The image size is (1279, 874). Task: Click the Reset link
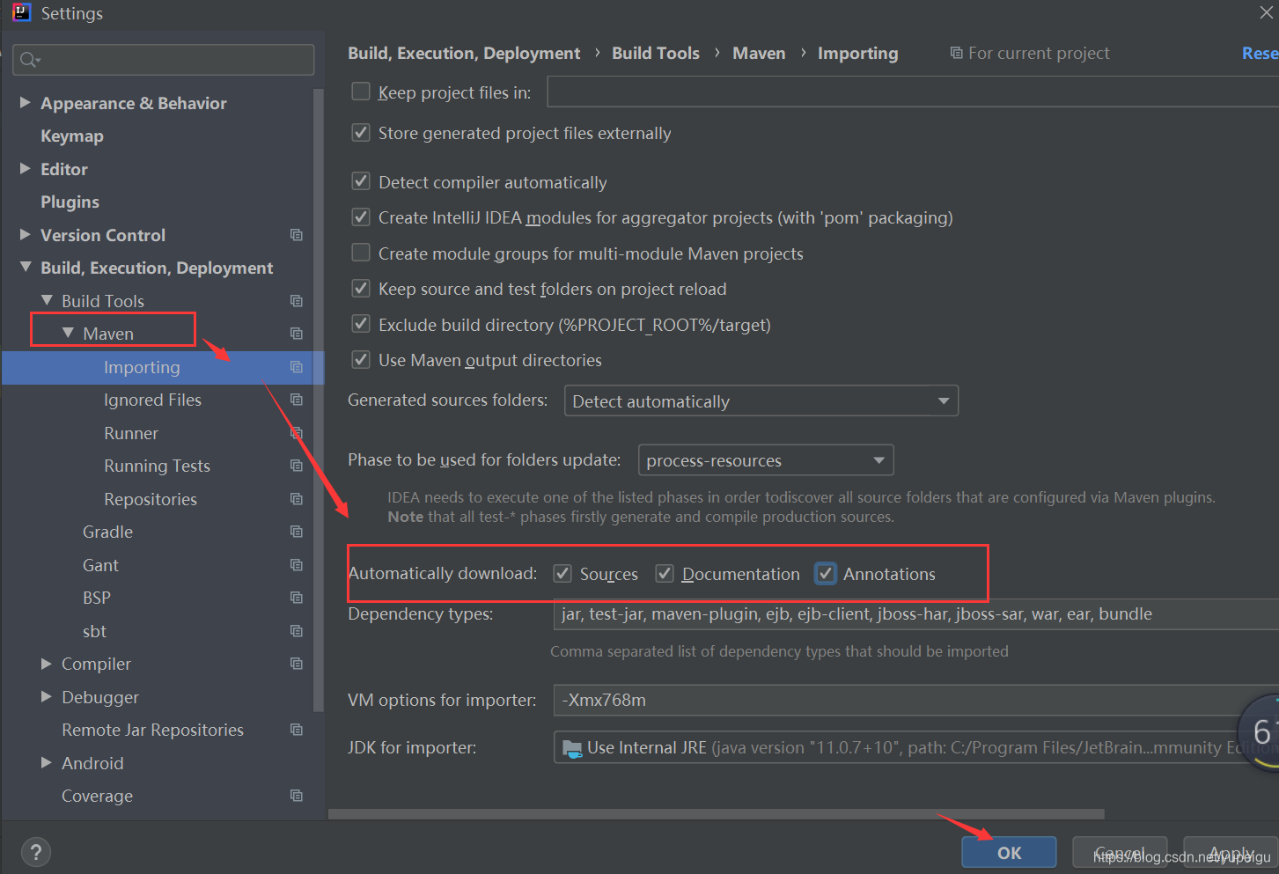point(1260,53)
